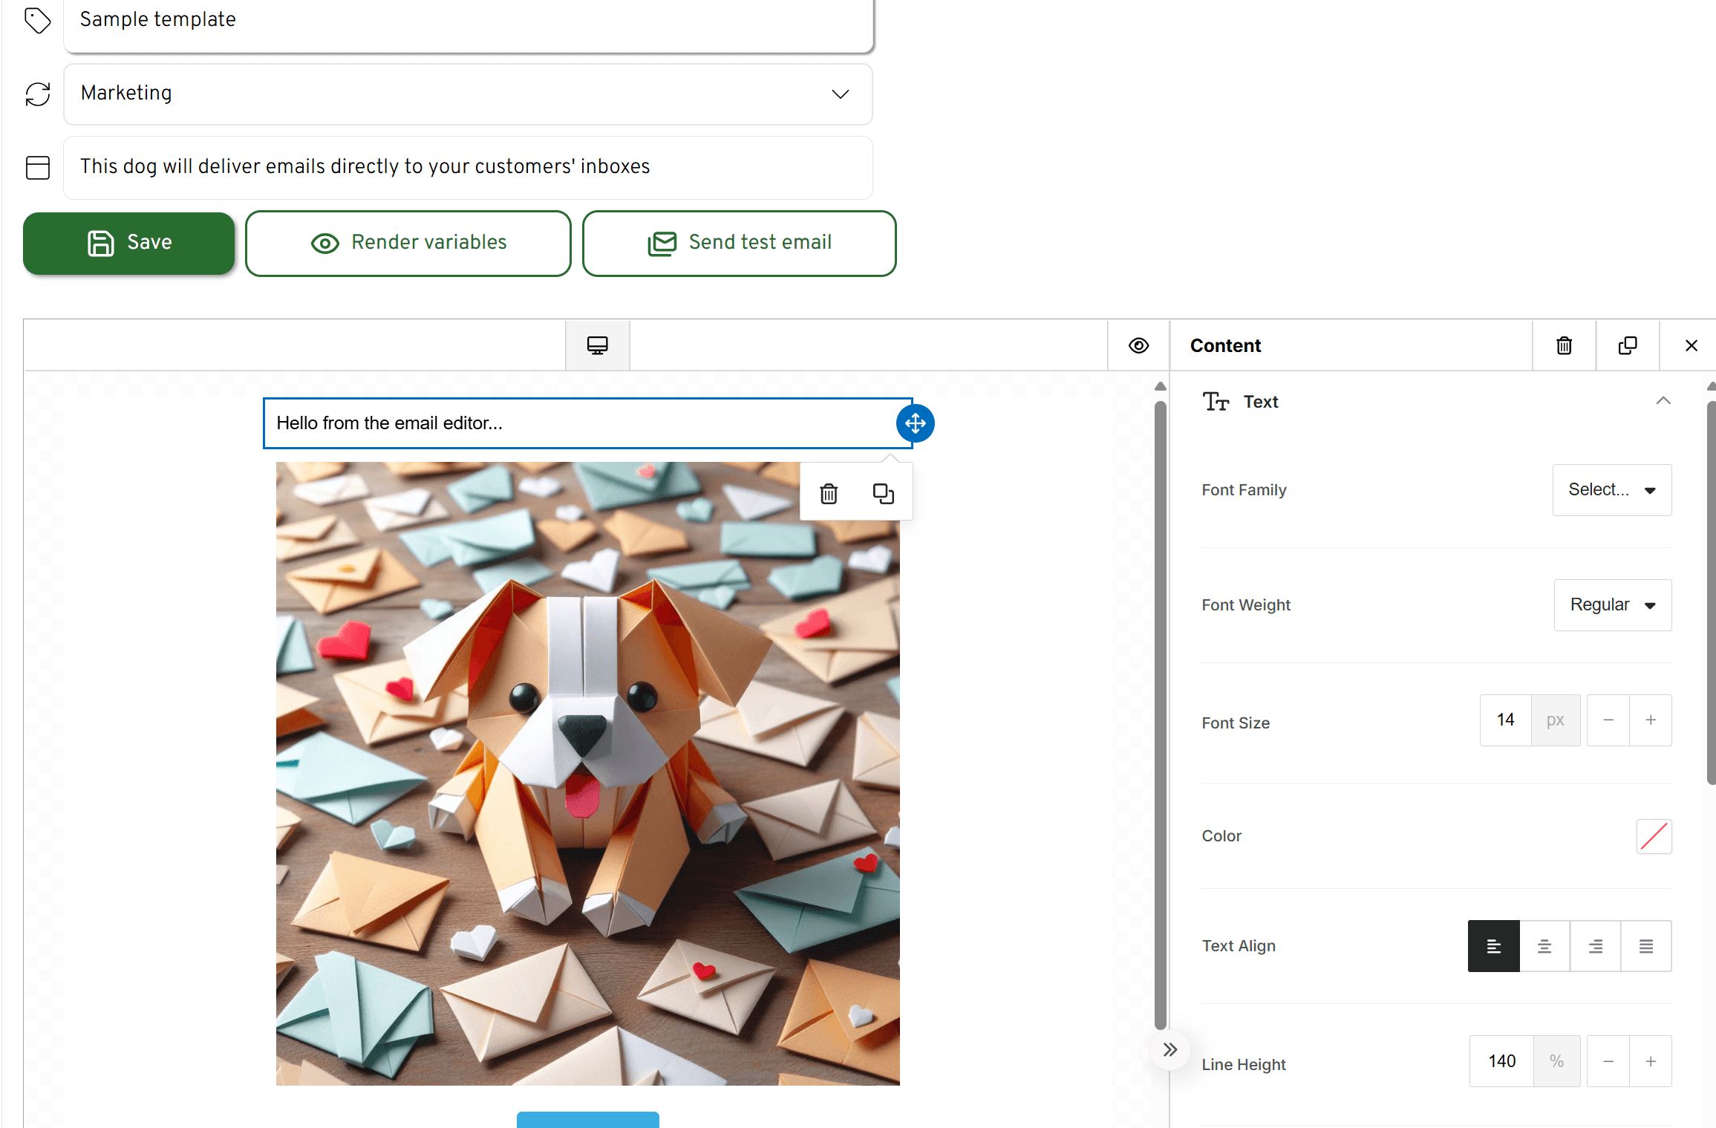Click the refresh icon next to Marketing
The height and width of the screenshot is (1128, 1716).
click(x=37, y=94)
